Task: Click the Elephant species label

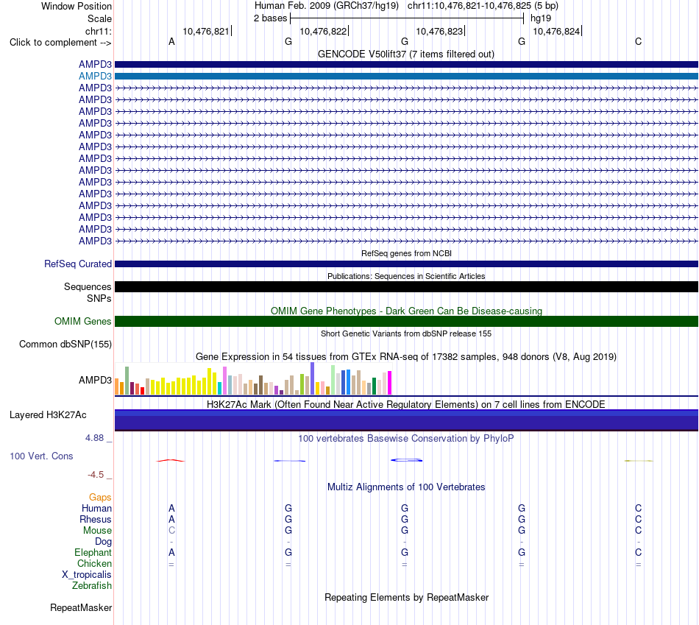Action: pos(93,553)
